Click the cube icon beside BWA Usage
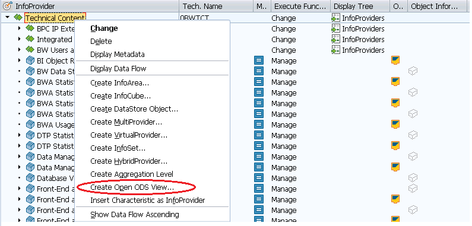472x226 pixels. point(30,125)
